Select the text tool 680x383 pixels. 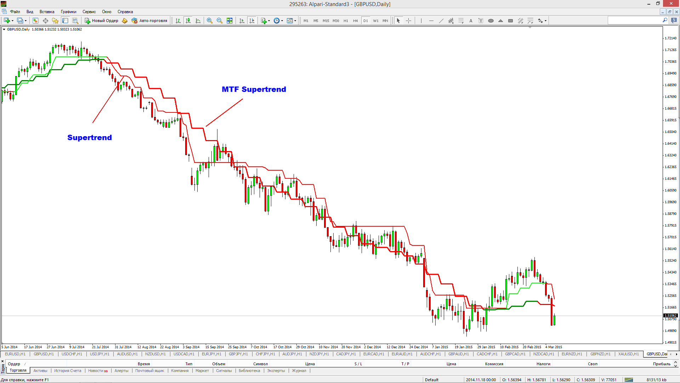(x=471, y=21)
